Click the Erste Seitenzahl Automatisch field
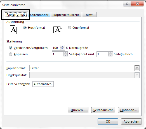Screen dimensions: 146x129 43,84
